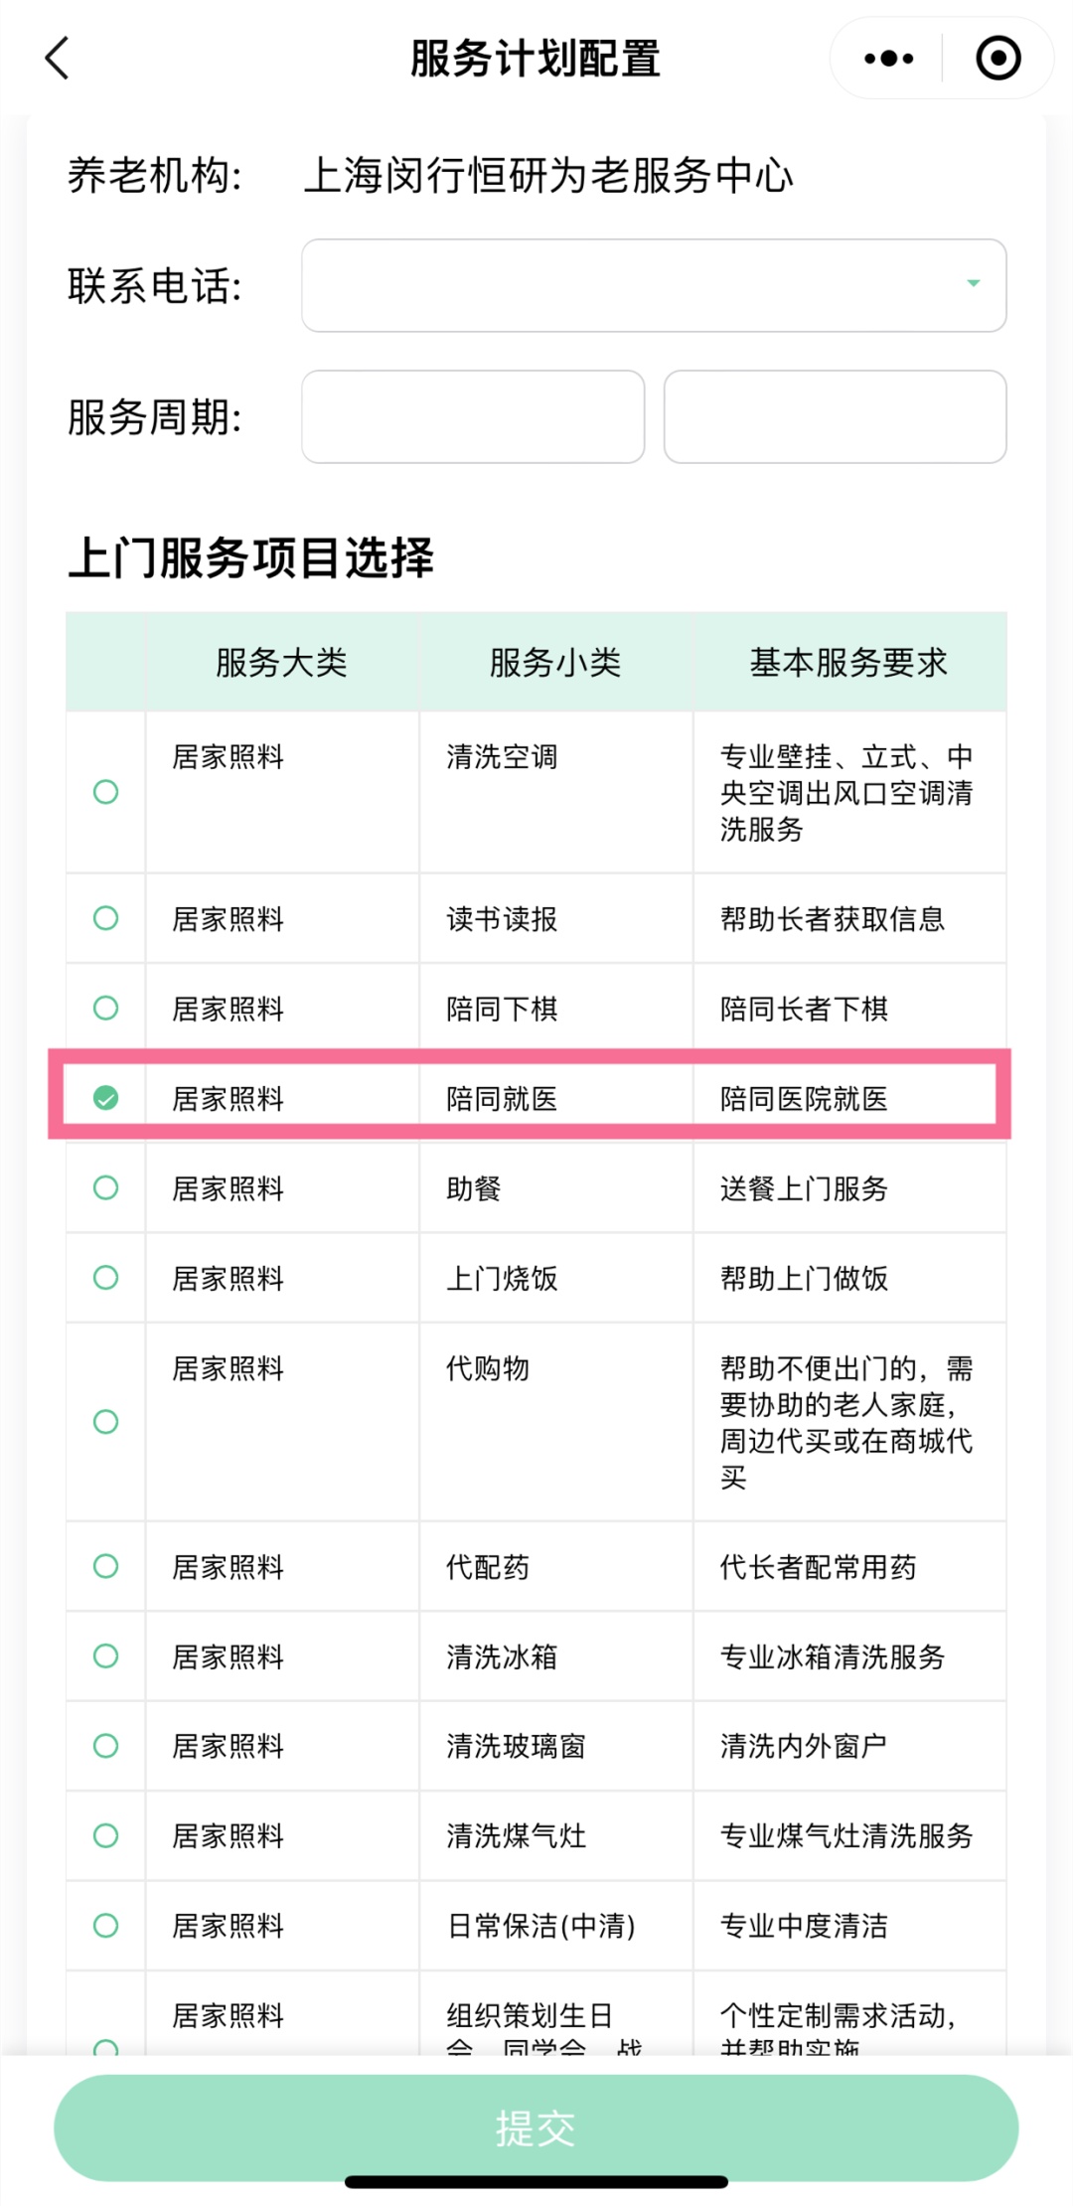Select the 清洗煤气灶 service radio button
Screen dimensions: 1073x2206
point(105,1835)
